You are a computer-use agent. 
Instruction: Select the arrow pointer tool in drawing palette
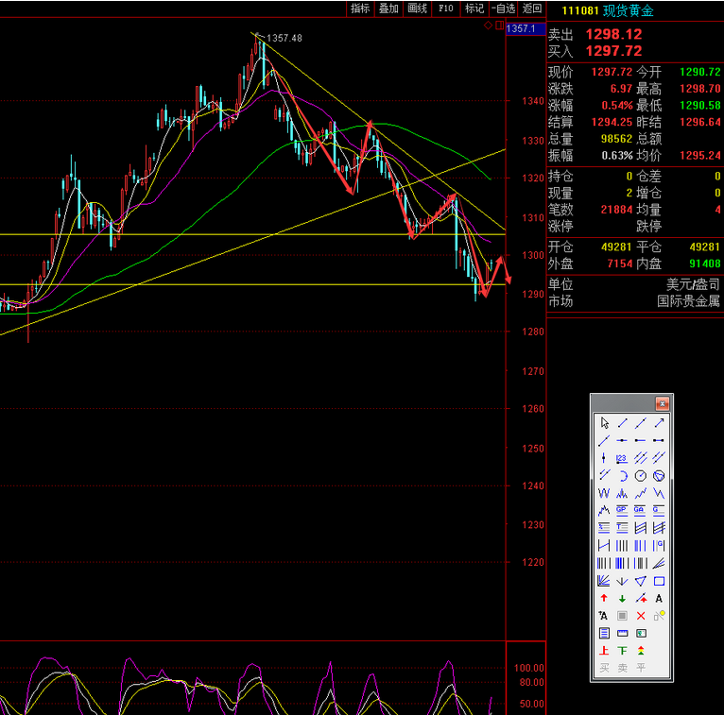pyautogui.click(x=604, y=423)
